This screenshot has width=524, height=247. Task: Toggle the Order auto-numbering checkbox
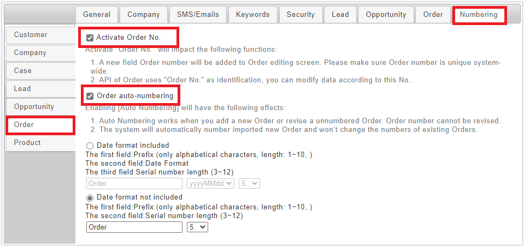point(90,97)
